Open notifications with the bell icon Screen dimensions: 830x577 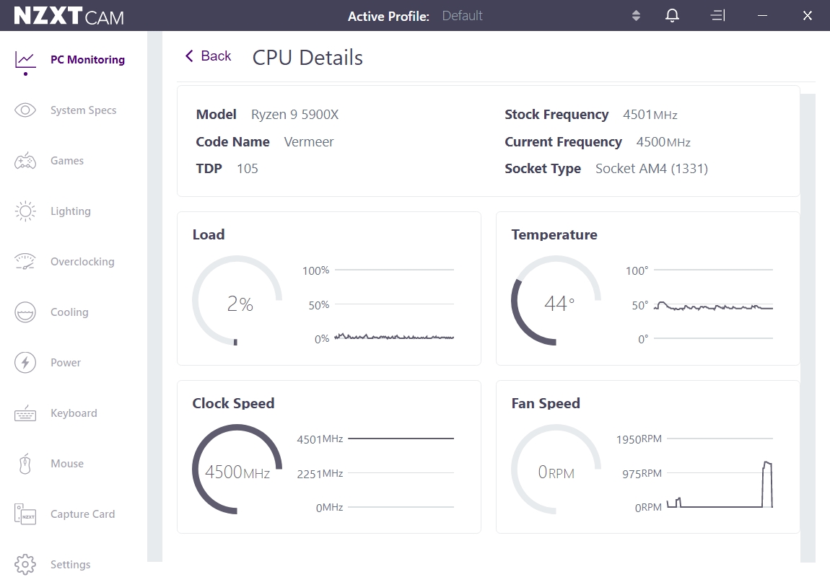click(672, 15)
